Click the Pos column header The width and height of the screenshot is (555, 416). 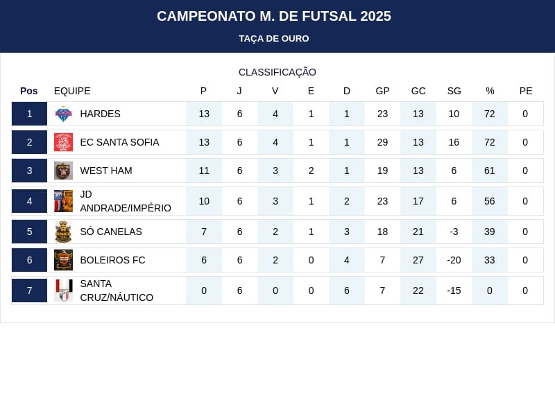click(x=29, y=91)
